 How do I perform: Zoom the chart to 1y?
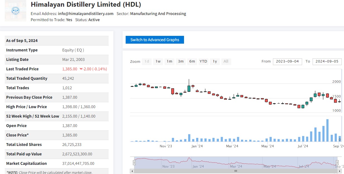pos(215,61)
